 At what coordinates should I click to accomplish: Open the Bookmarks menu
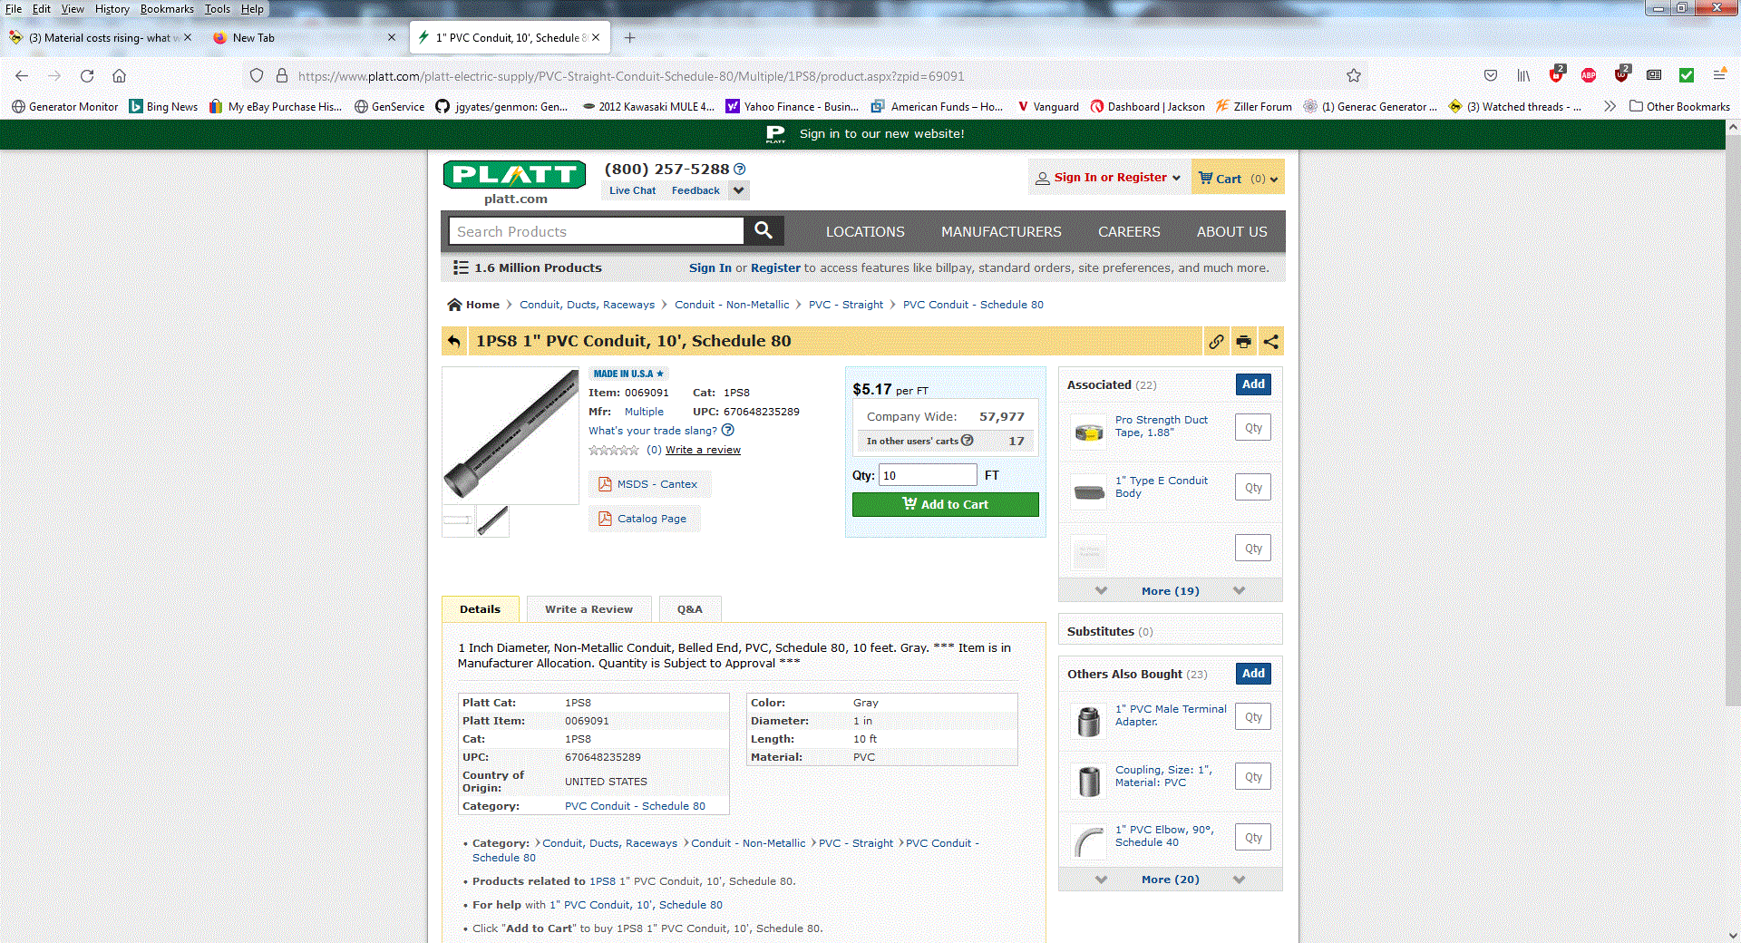[x=167, y=9]
